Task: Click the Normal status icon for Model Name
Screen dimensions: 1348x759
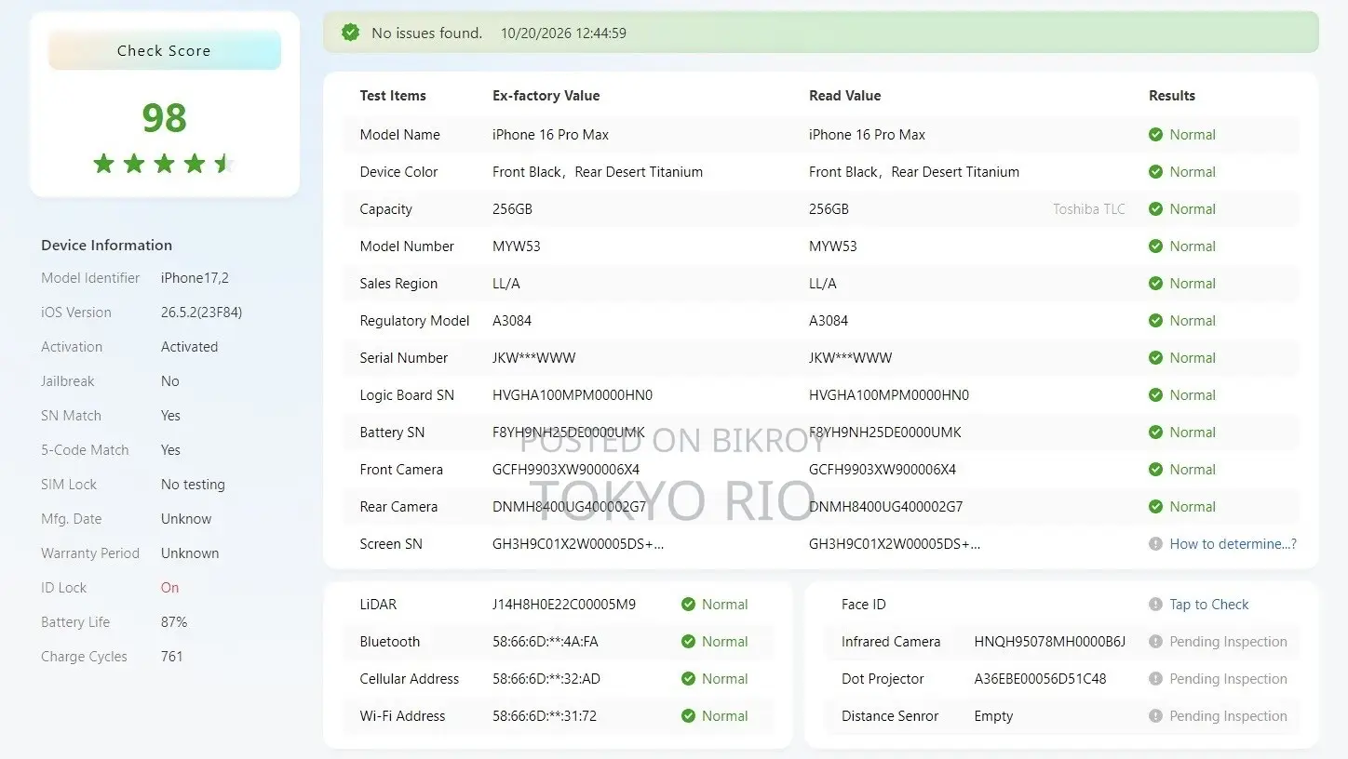Action: (x=1155, y=135)
